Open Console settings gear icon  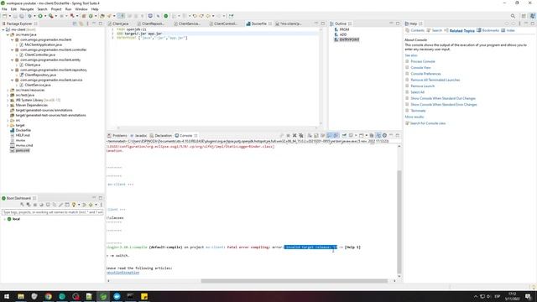tap(384, 136)
